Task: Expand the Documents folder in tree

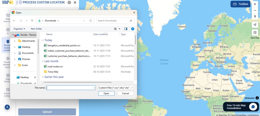Action: 15,53
